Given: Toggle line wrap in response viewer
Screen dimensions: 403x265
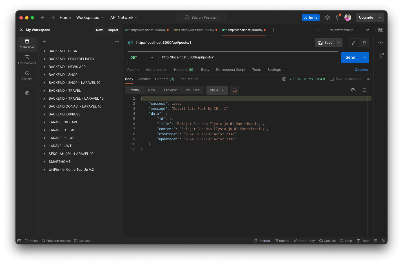Looking at the screenshot, I should tap(234, 90).
